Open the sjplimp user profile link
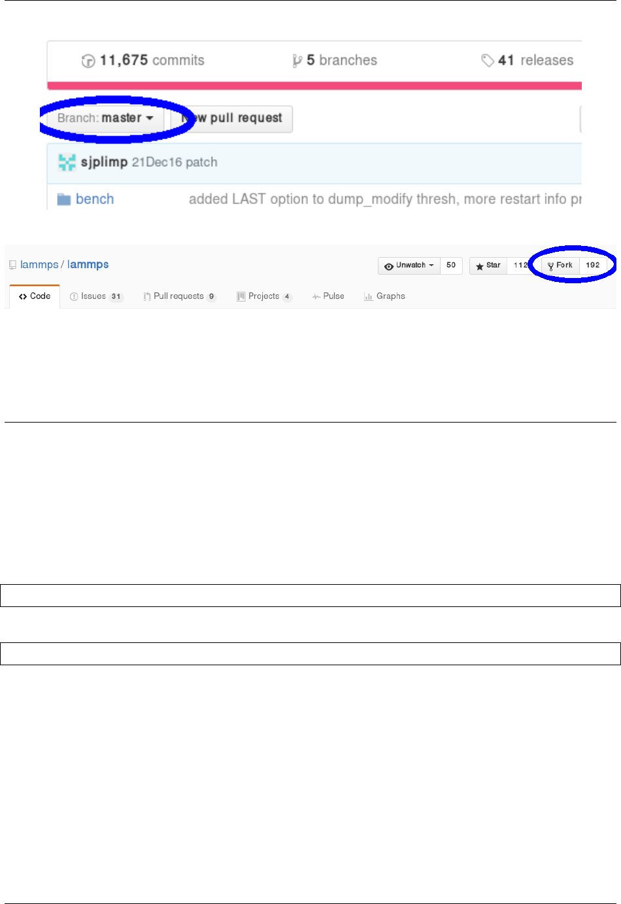Viewport: 621px width, 904px height. pos(104,162)
